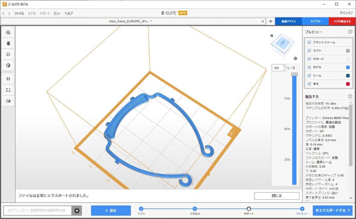Open help for the 報告する panel
Viewport: 356px width, 219px height.
point(350,96)
